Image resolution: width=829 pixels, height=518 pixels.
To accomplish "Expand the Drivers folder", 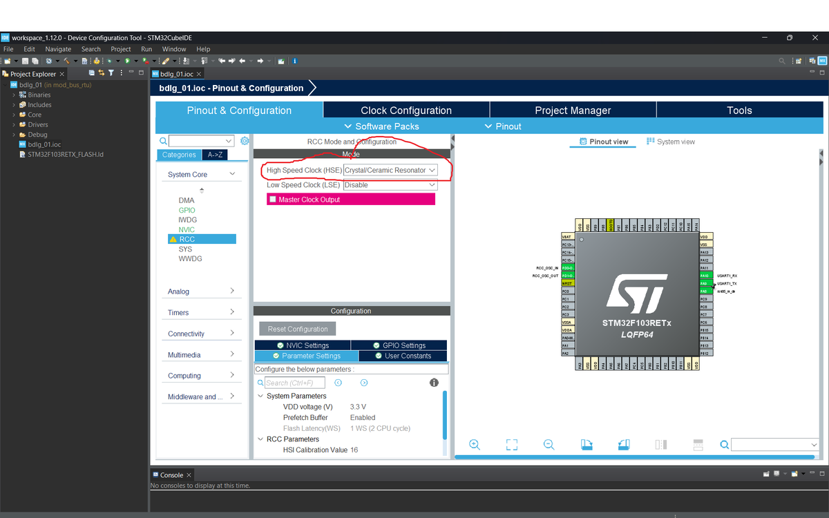I will (x=14, y=125).
